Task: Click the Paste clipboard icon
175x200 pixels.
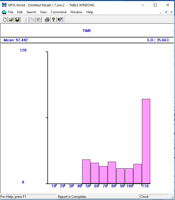Action: (39, 20)
